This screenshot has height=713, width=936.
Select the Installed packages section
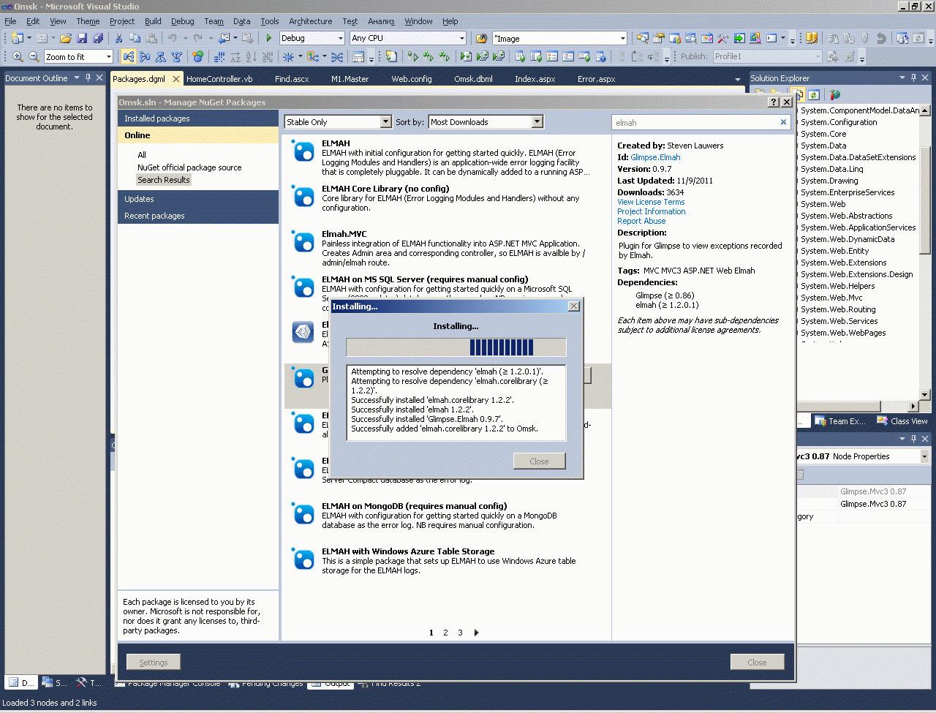click(198, 118)
